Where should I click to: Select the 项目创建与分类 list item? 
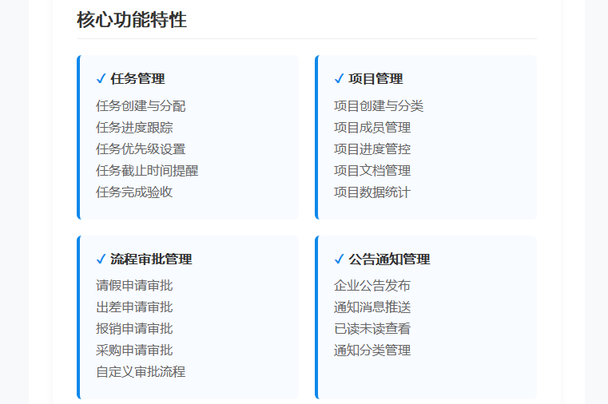coord(379,105)
